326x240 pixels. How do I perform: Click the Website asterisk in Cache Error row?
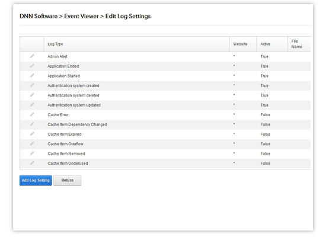point(234,114)
